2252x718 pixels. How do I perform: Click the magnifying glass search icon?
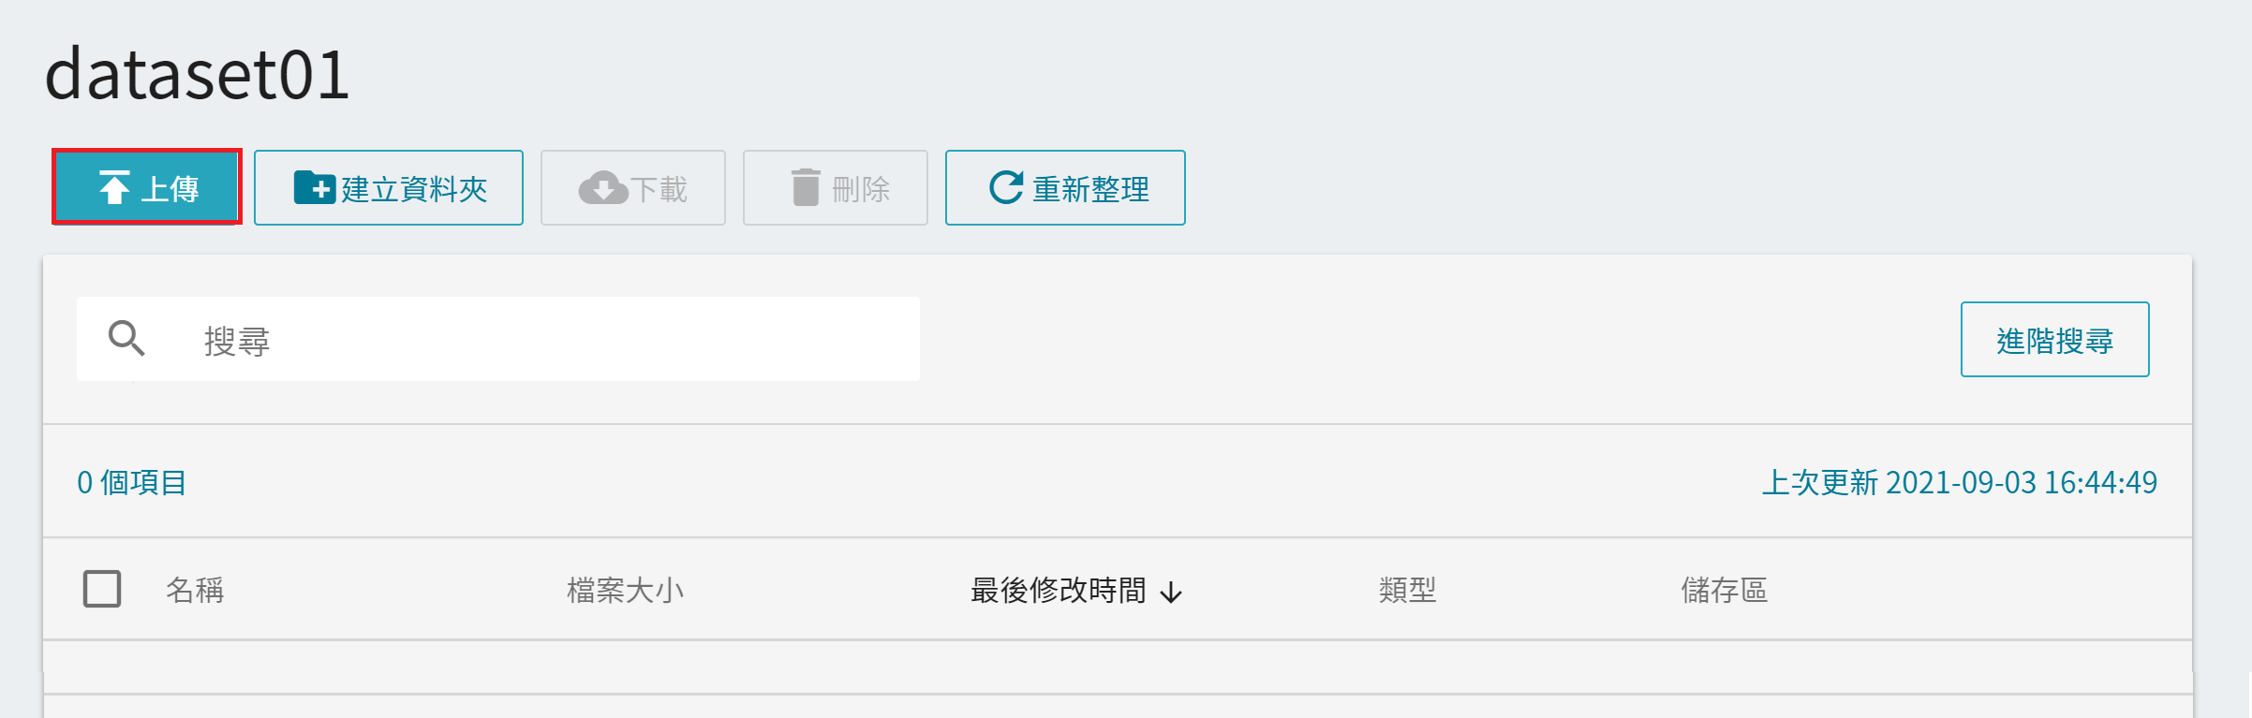pos(126,338)
